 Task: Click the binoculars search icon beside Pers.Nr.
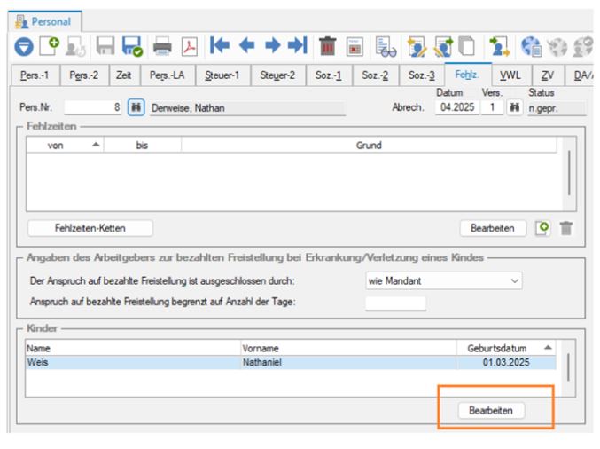136,108
